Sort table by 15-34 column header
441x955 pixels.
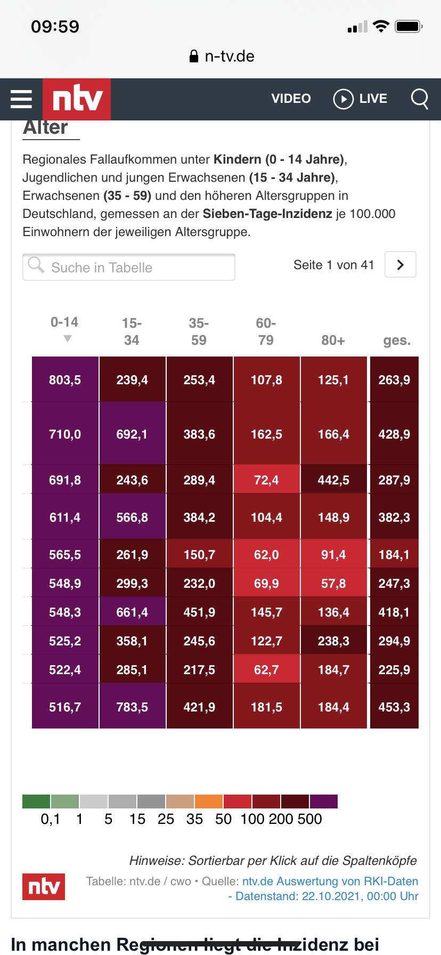(132, 331)
